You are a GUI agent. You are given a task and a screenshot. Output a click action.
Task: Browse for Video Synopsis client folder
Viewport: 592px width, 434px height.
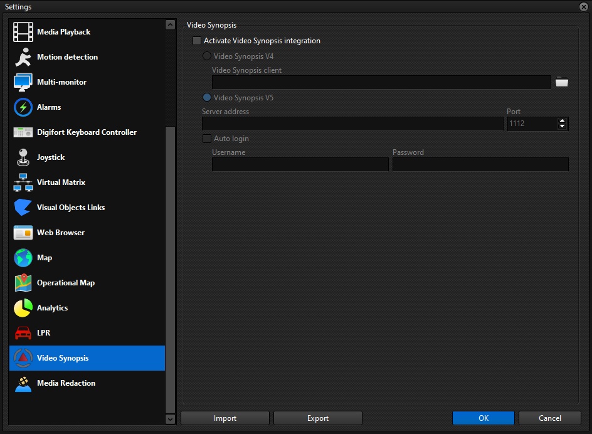(x=562, y=82)
